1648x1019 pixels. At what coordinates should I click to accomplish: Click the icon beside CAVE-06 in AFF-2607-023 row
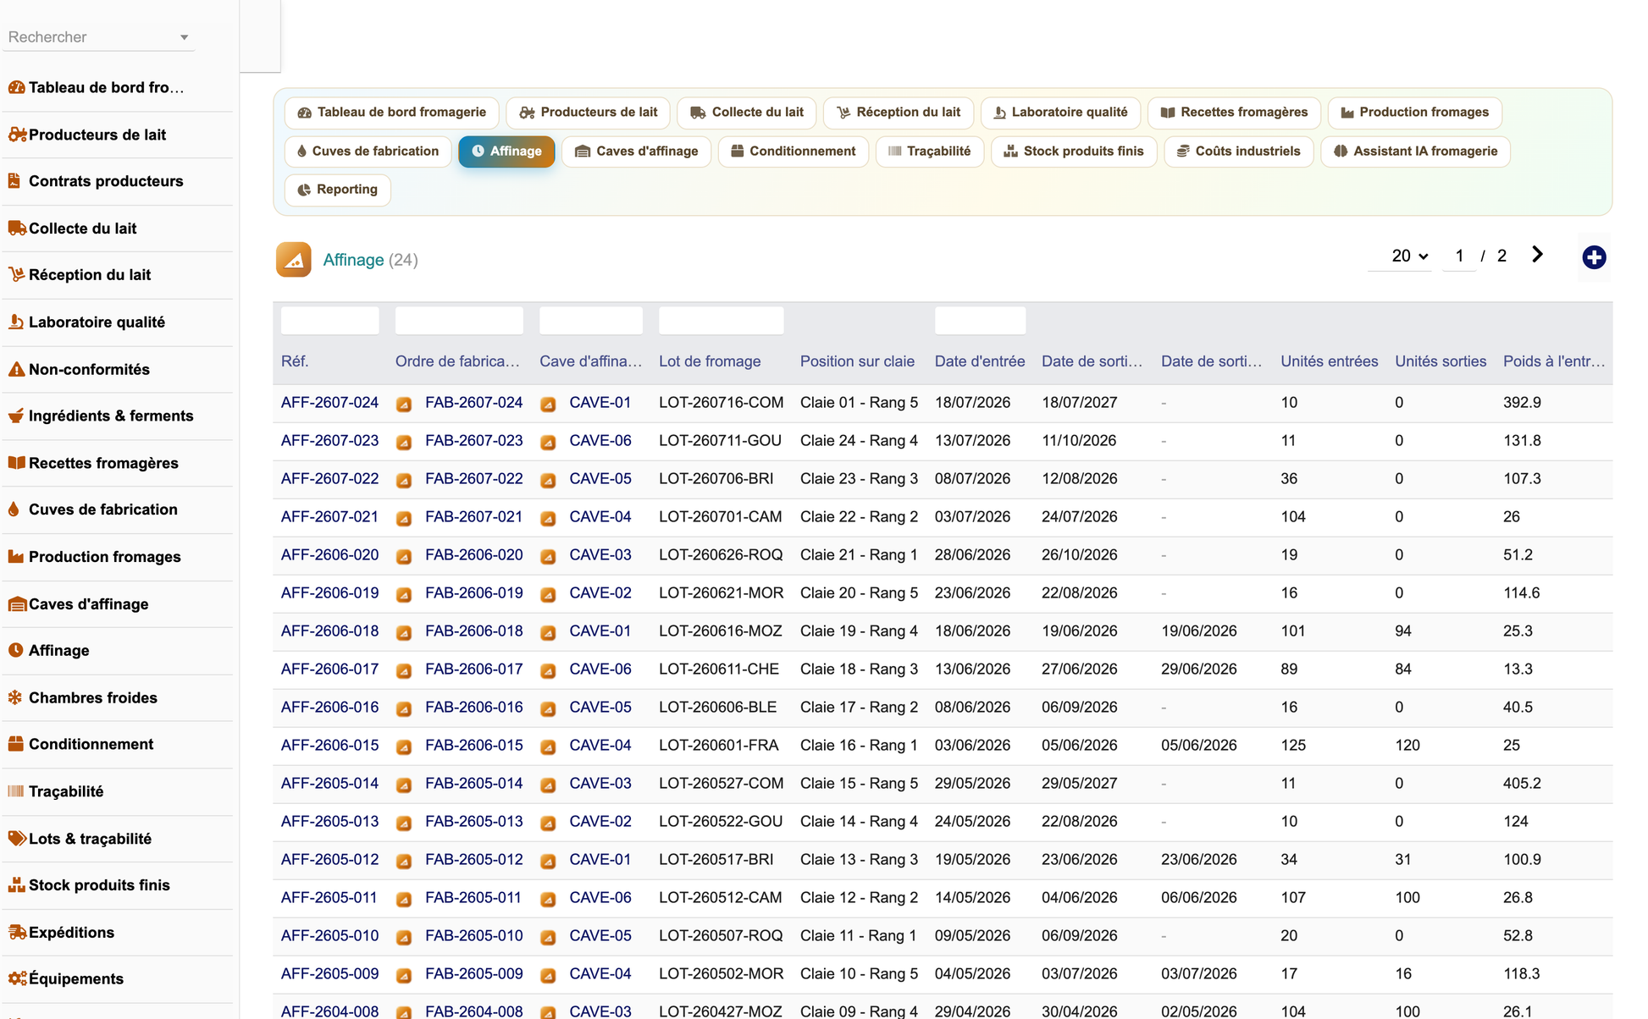[548, 442]
